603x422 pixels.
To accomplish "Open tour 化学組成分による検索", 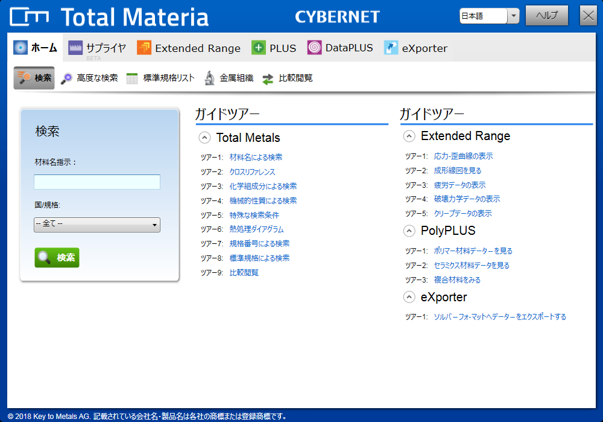I will (263, 186).
